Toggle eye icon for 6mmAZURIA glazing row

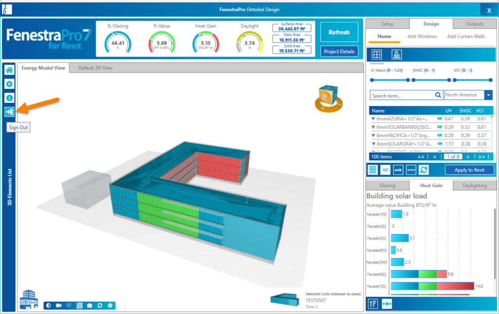click(x=440, y=118)
